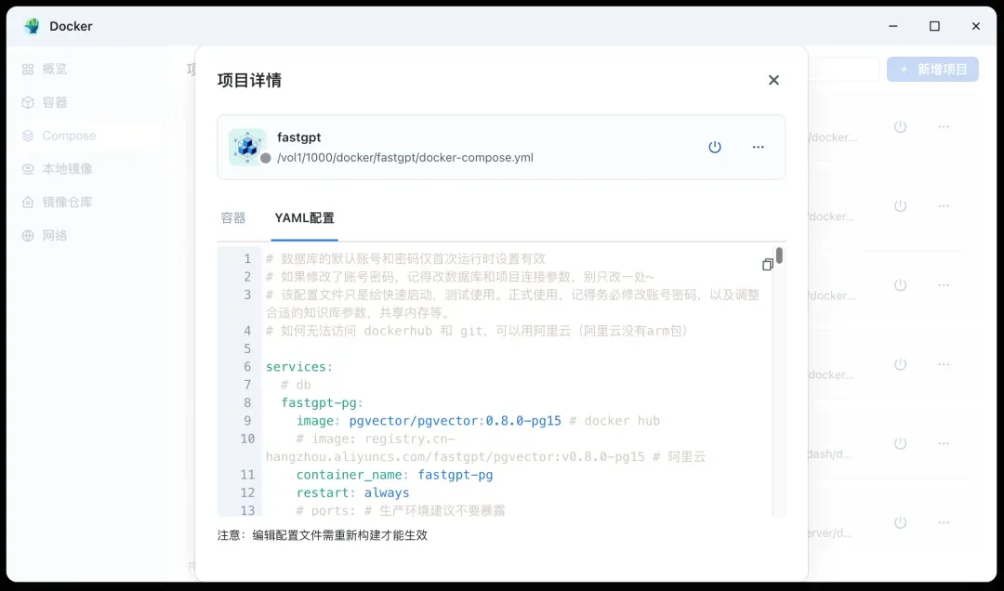Click line number 10 in the editor gutter
1004x591 pixels.
247,439
